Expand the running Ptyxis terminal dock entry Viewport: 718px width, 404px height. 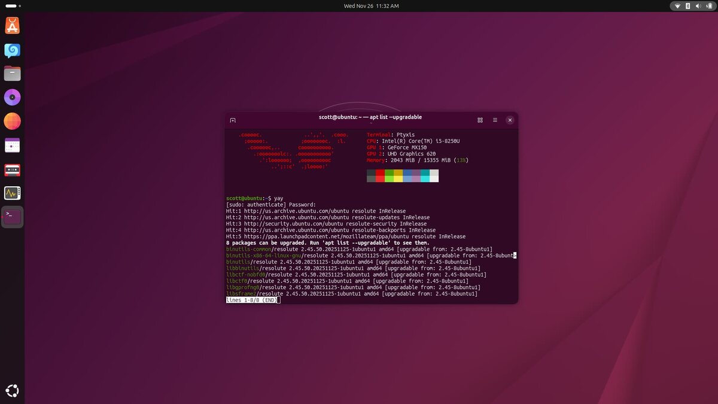pos(12,217)
